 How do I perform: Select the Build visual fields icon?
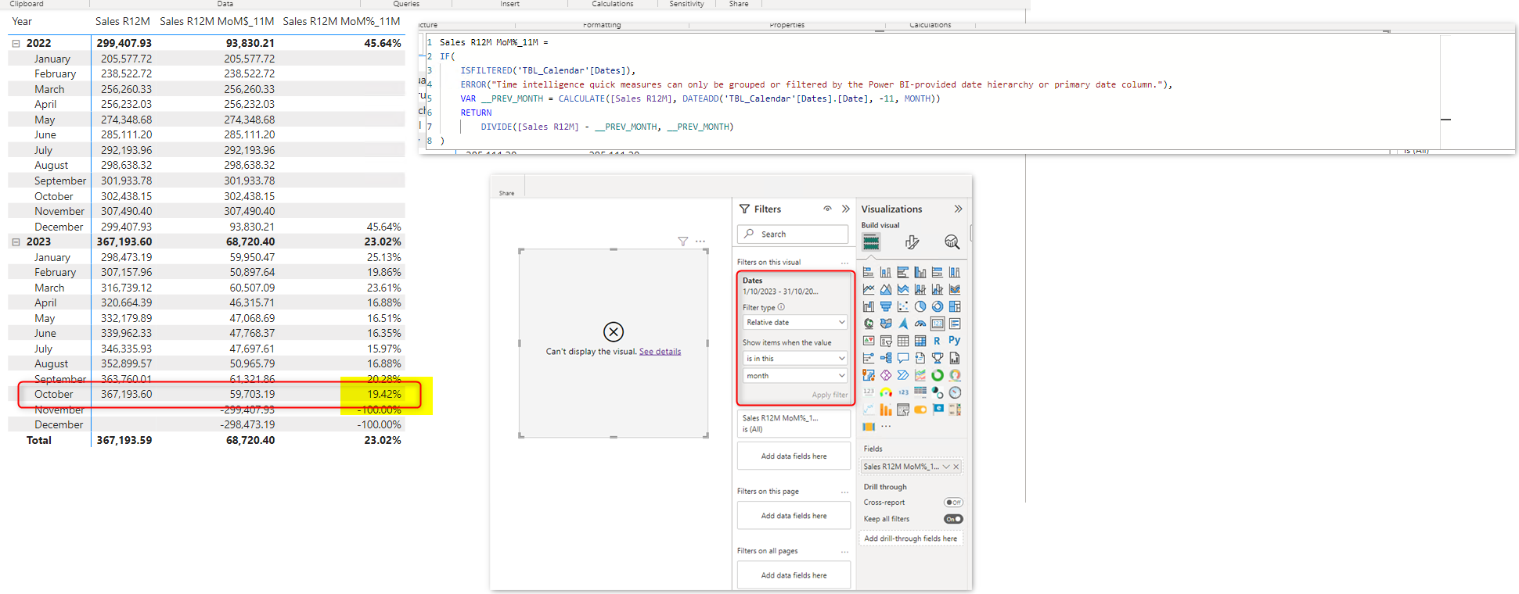click(871, 242)
